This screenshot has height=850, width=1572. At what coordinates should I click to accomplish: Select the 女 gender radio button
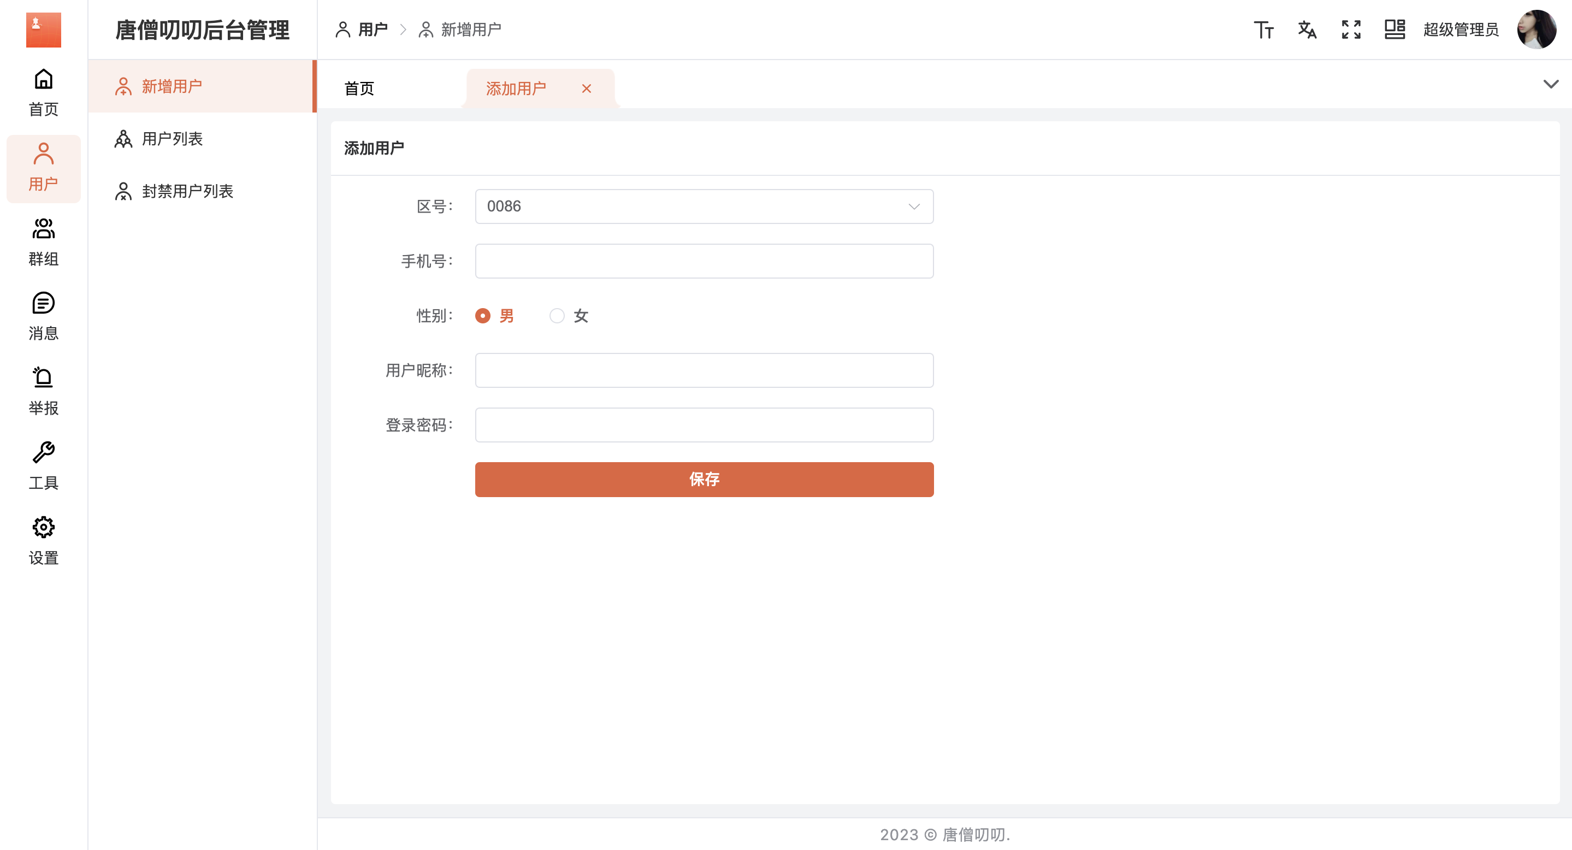click(x=557, y=316)
